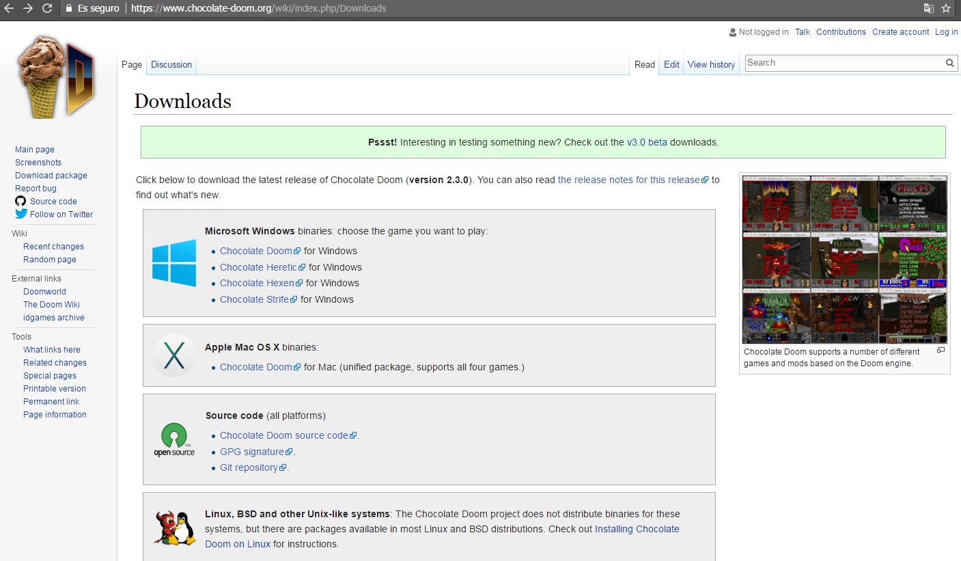Click the Chocolate Doom ice cream logo

[56, 77]
